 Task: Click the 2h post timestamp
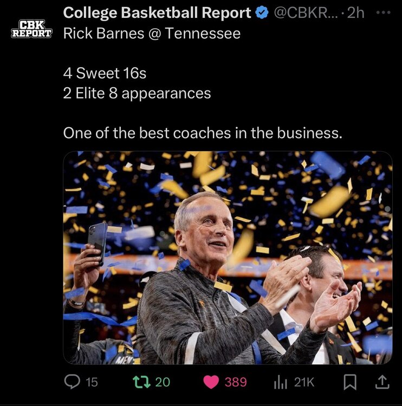tap(355, 12)
